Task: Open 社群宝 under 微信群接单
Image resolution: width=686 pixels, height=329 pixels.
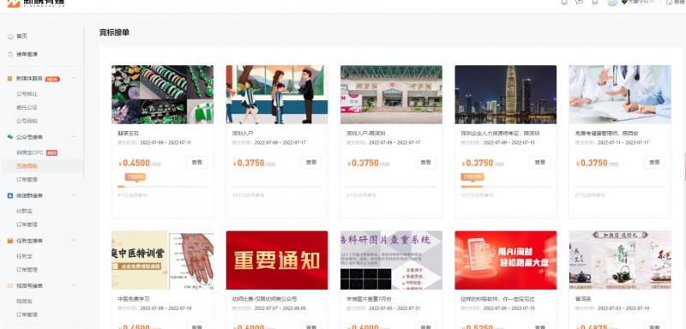Action: coord(24,211)
